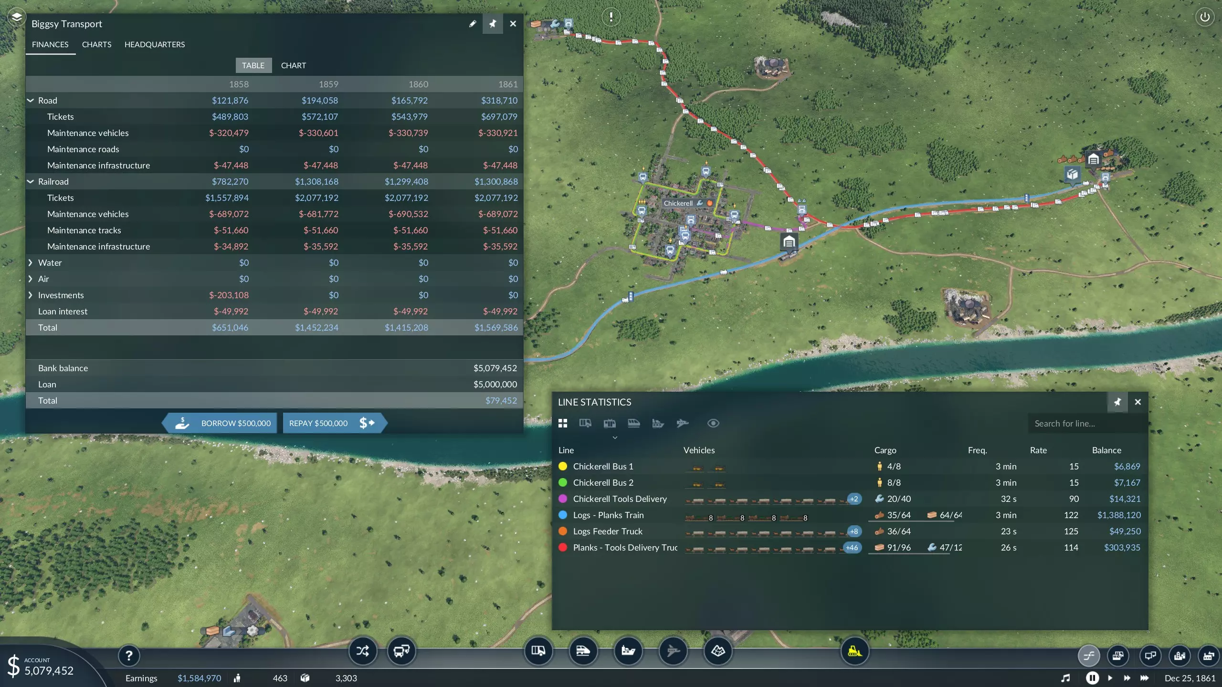
Task: Pin the Line Statistics window
Action: click(1117, 402)
